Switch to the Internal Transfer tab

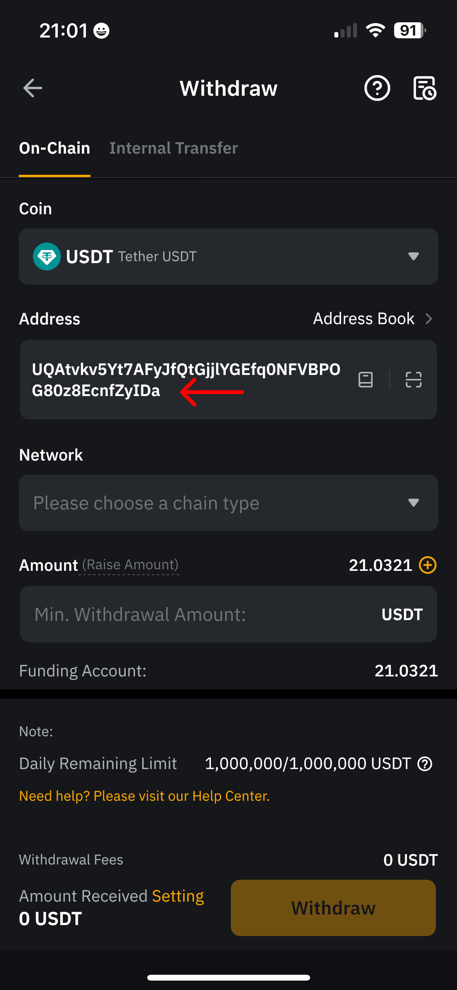173,148
